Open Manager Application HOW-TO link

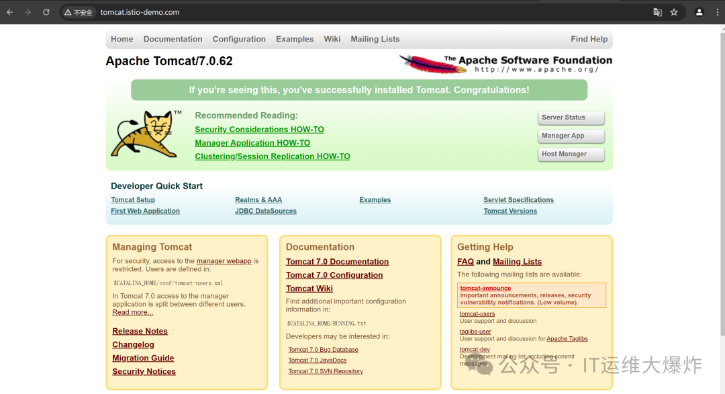pyautogui.click(x=252, y=143)
